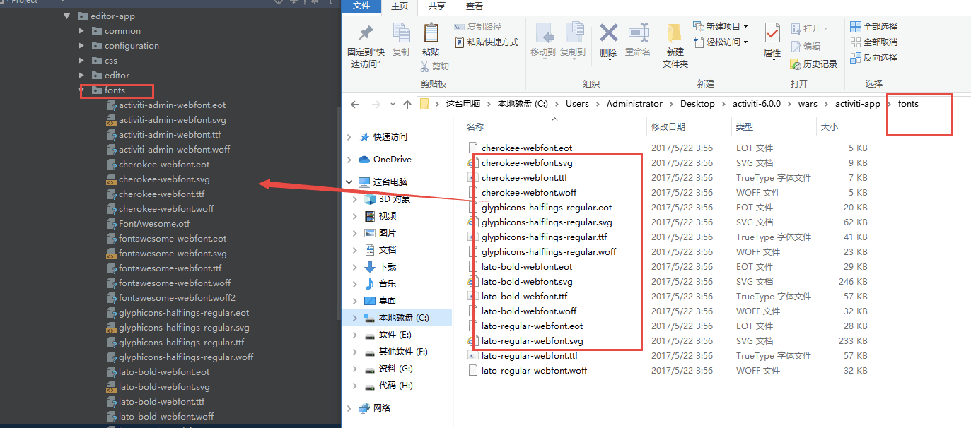Click the Explorer Forward arrow
This screenshot has height=428, width=971.
(376, 104)
